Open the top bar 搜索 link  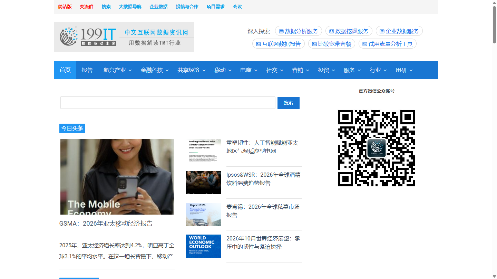click(x=106, y=7)
